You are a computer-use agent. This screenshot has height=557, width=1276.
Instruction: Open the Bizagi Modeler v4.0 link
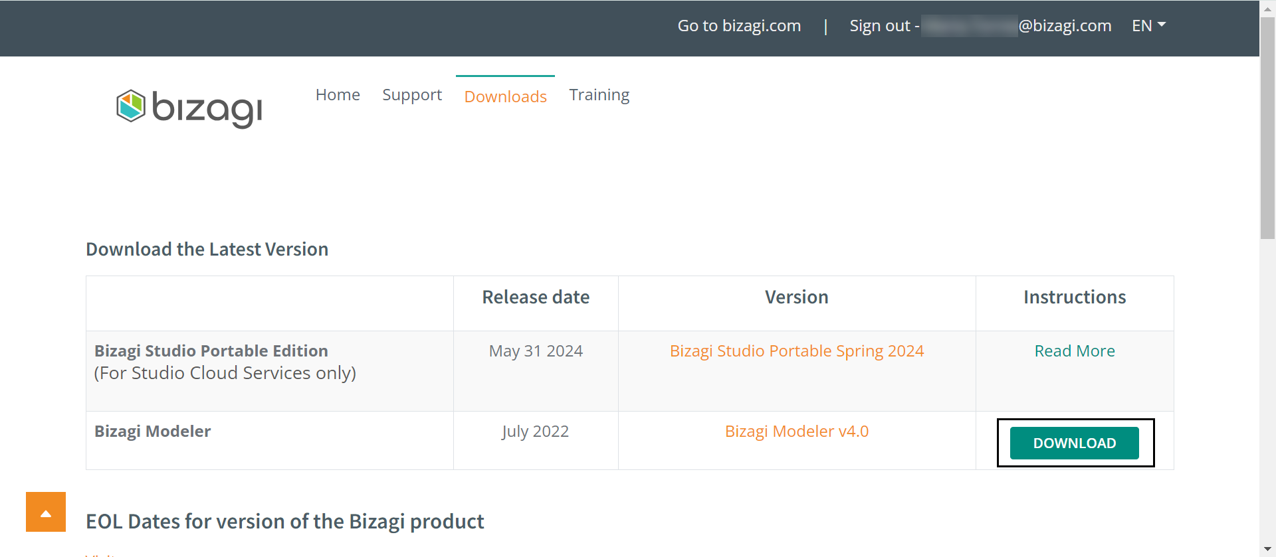coord(797,431)
